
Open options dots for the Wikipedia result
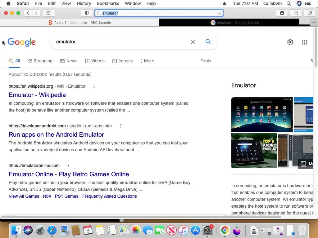point(94,86)
